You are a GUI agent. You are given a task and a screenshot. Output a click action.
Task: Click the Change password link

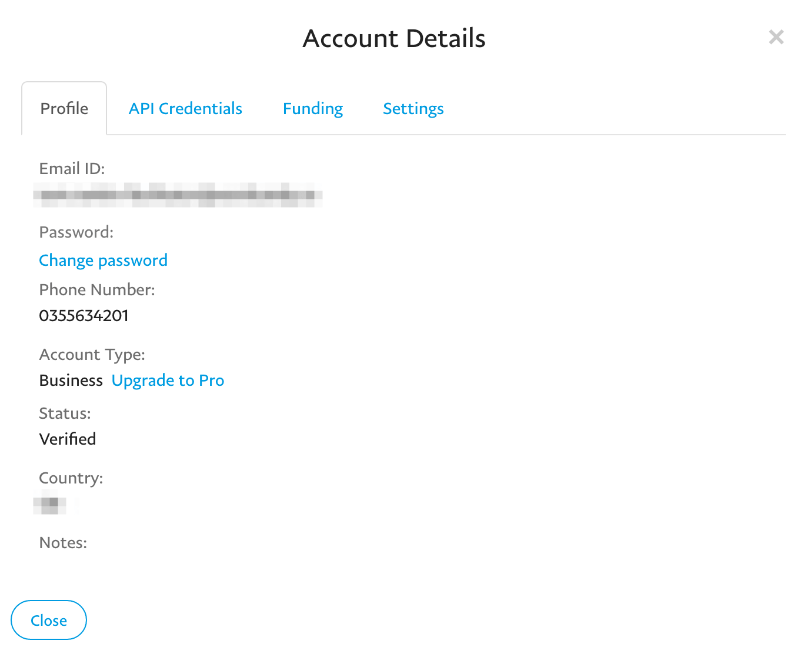[103, 260]
